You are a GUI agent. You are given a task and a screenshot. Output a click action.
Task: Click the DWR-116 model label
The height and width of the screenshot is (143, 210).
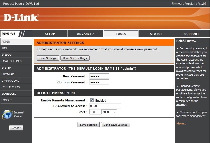click(x=9, y=34)
